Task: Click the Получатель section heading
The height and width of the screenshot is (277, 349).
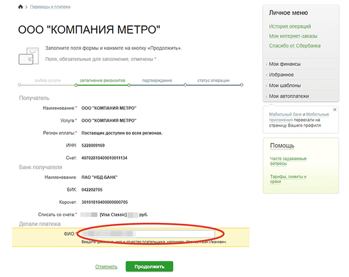Action: [x=34, y=98]
